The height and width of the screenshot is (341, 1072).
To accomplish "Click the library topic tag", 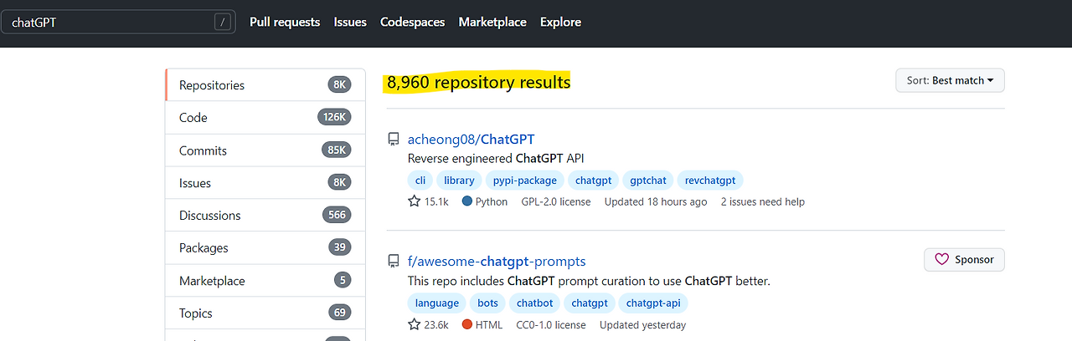I will click(459, 180).
